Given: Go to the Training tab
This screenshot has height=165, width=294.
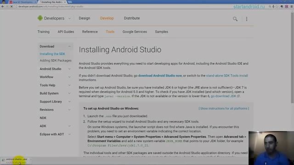Looking at the screenshot, I should 44,32.
